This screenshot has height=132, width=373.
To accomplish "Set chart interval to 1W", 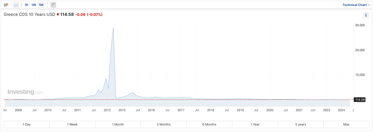I will [x=34, y=5].
